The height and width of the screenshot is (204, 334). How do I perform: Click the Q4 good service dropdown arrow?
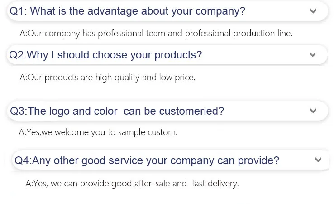(x=318, y=160)
